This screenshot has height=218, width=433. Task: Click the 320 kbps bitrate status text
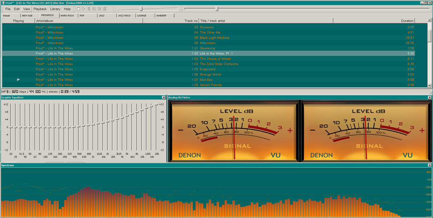click(x=19, y=92)
